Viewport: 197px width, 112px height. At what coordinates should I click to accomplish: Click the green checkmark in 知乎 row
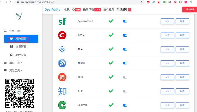point(111,91)
